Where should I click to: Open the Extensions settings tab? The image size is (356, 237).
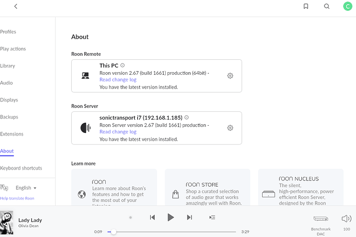[11, 134]
